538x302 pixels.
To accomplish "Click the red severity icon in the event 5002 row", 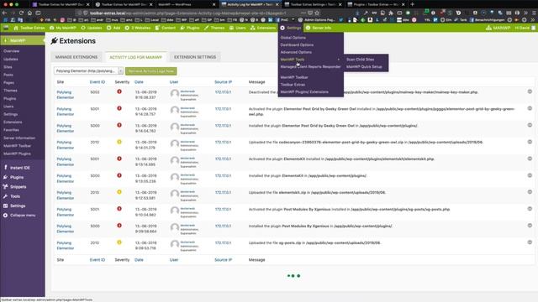I will click(119, 91).
